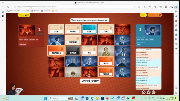
Task: Click the weather widget showing 14°C
Action: coord(6,98)
